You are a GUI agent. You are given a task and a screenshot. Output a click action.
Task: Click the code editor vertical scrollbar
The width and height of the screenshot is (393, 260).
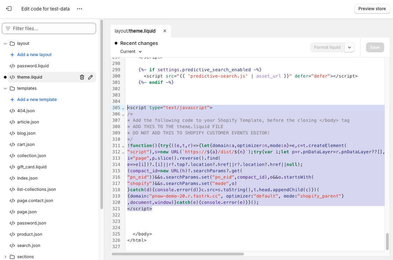(387, 242)
